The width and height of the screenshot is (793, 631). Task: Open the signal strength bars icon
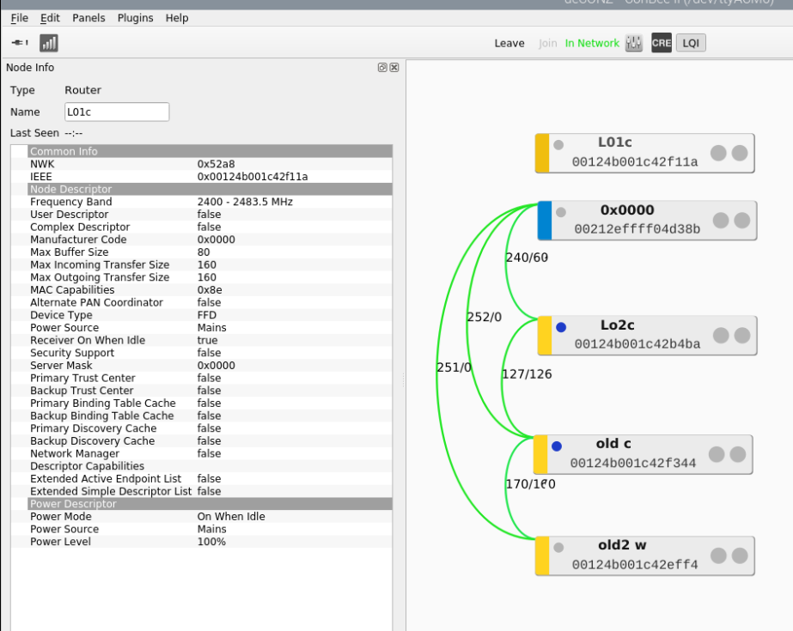coord(49,43)
